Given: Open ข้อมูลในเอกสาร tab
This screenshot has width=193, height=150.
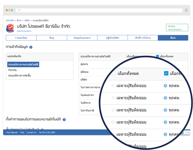Looking at the screenshot, I should coord(82,38).
